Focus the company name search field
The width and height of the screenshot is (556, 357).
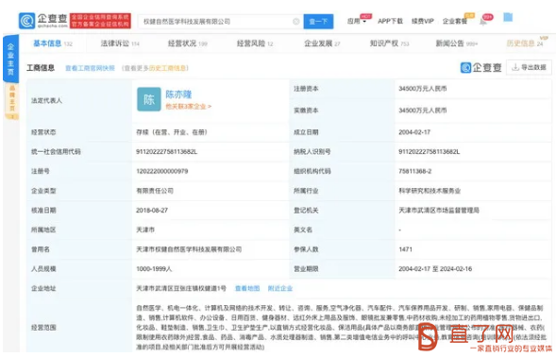tap(220, 22)
